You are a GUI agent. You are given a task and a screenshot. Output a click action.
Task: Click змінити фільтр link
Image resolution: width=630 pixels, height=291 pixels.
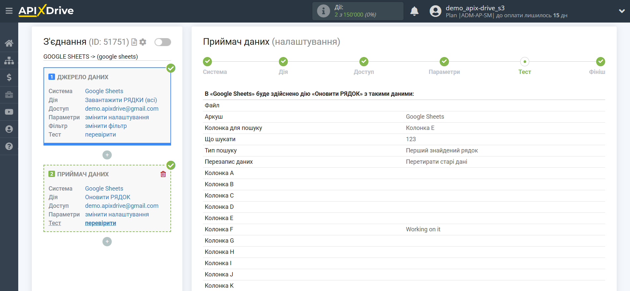pos(106,126)
